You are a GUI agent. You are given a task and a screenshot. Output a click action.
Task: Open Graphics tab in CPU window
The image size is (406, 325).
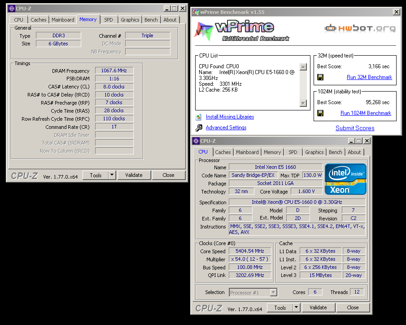point(314,152)
